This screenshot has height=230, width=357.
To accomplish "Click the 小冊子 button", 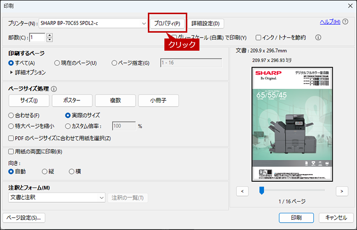I will (x=159, y=100).
